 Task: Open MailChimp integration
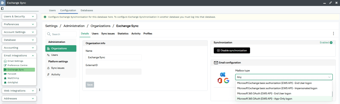click(x=13, y=78)
